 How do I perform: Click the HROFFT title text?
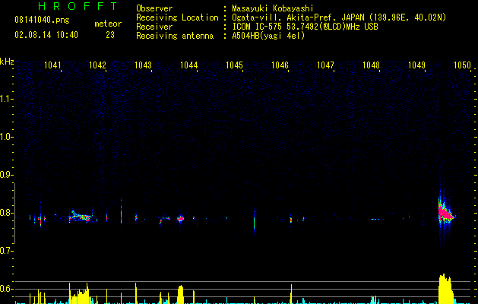coord(78,6)
